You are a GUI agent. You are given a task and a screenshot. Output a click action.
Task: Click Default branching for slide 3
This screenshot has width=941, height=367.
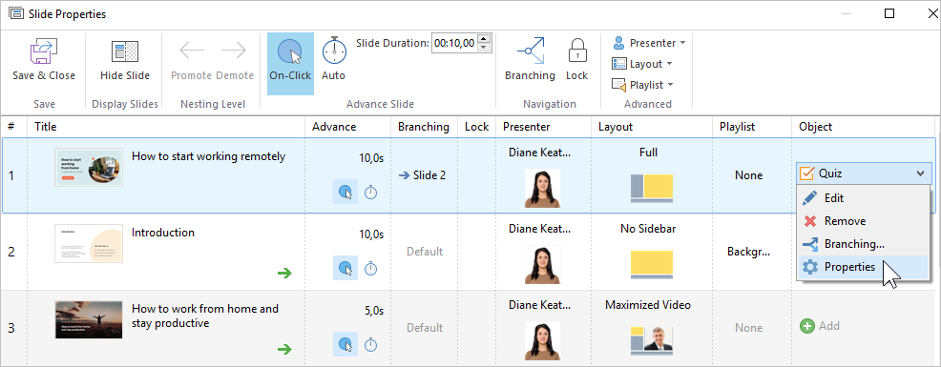pos(425,327)
